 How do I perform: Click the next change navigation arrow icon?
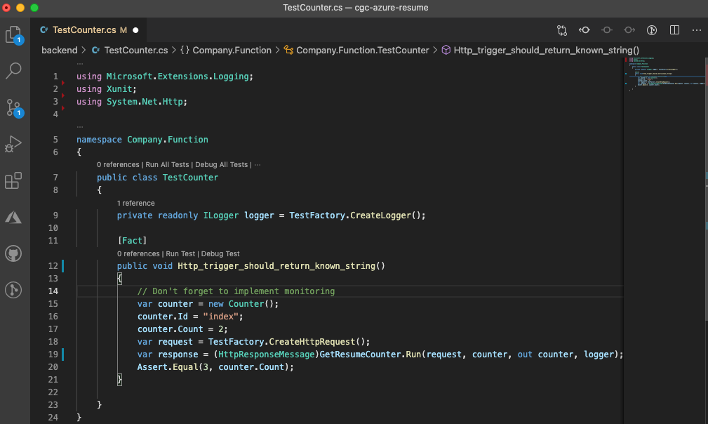629,30
